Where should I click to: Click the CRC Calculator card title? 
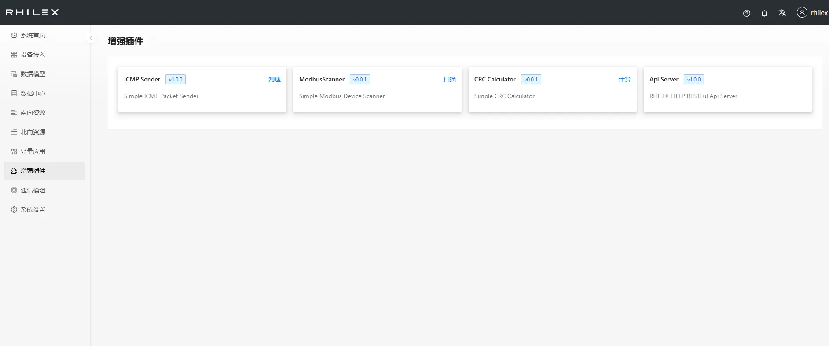coord(495,79)
